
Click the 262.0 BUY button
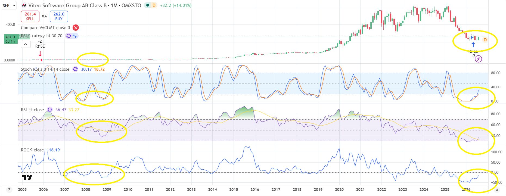tap(59, 16)
